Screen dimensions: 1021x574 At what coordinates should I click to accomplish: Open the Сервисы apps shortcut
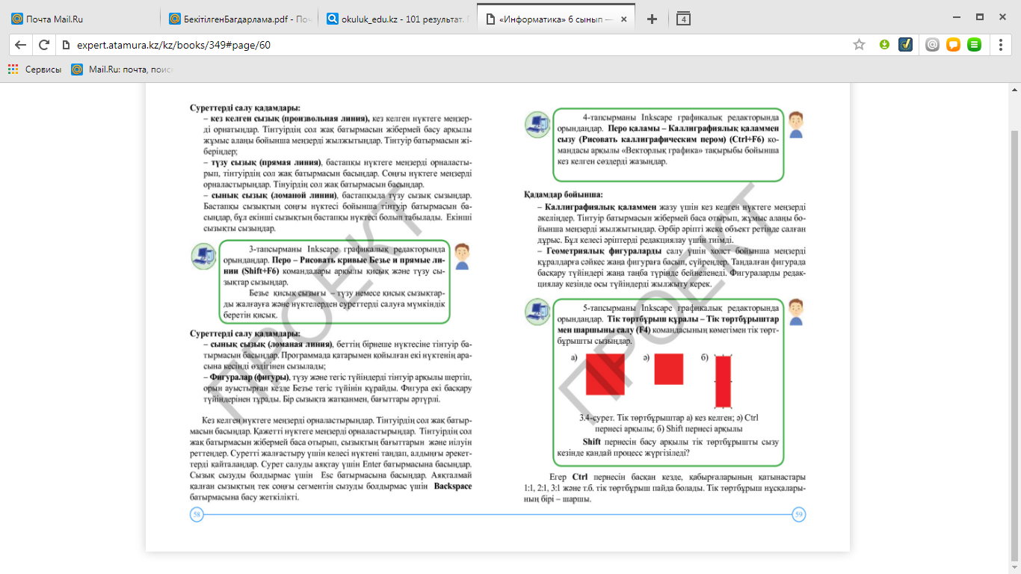[34, 70]
